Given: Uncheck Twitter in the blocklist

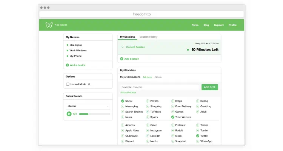Looking at the screenshot, I should pyautogui.click(x=198, y=136).
